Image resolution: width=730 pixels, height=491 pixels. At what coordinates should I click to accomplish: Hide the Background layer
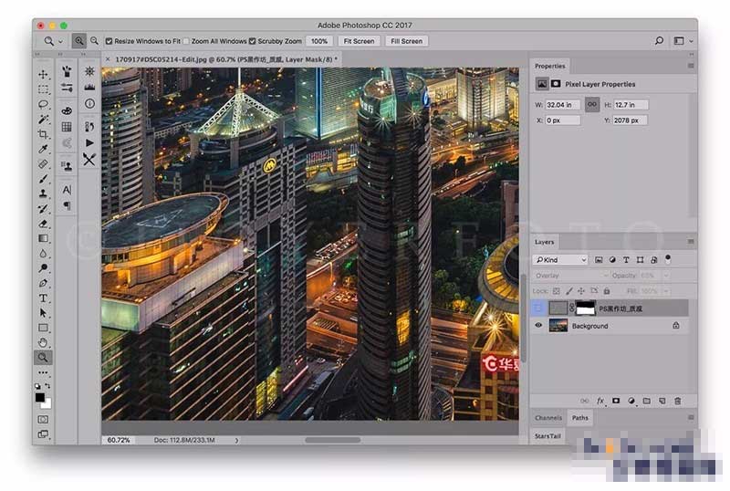pyautogui.click(x=538, y=326)
